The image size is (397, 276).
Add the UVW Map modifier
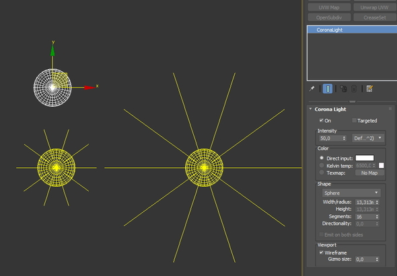coord(329,7)
